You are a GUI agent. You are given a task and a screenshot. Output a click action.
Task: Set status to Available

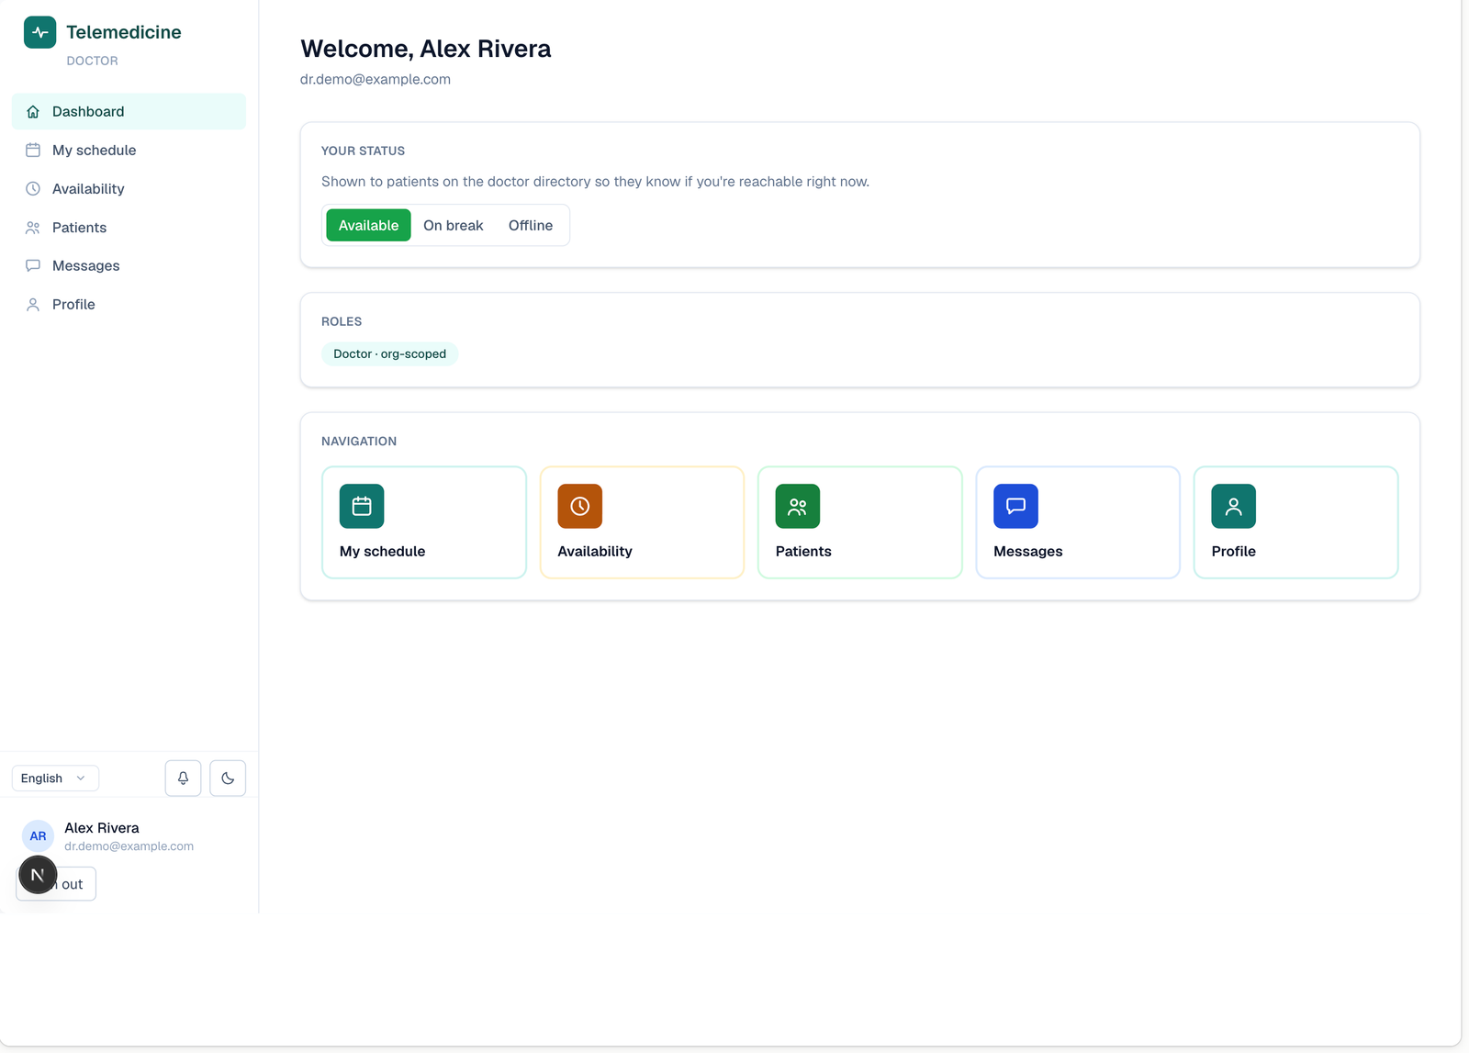point(368,225)
